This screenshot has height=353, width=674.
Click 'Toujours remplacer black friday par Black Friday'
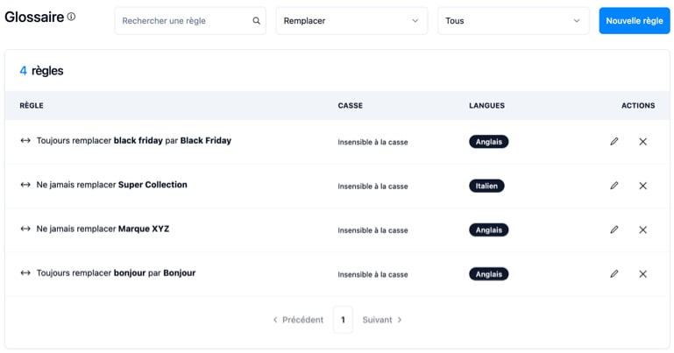[134, 140]
